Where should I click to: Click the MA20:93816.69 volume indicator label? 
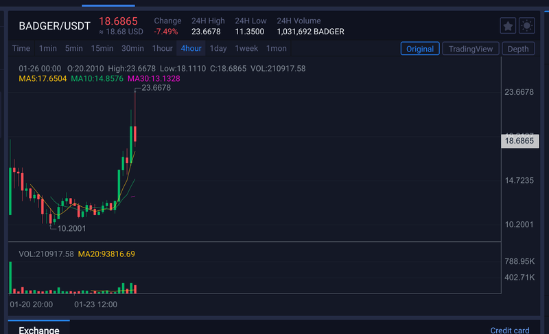coord(106,254)
